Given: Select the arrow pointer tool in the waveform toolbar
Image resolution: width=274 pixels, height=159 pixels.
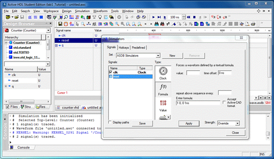Looking at the screenshot, I should click(77, 24).
